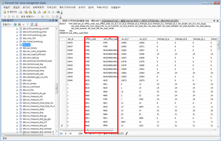Select dbo.SecLoadLog in the tree
The width and height of the screenshot is (221, 141).
tap(31, 58)
